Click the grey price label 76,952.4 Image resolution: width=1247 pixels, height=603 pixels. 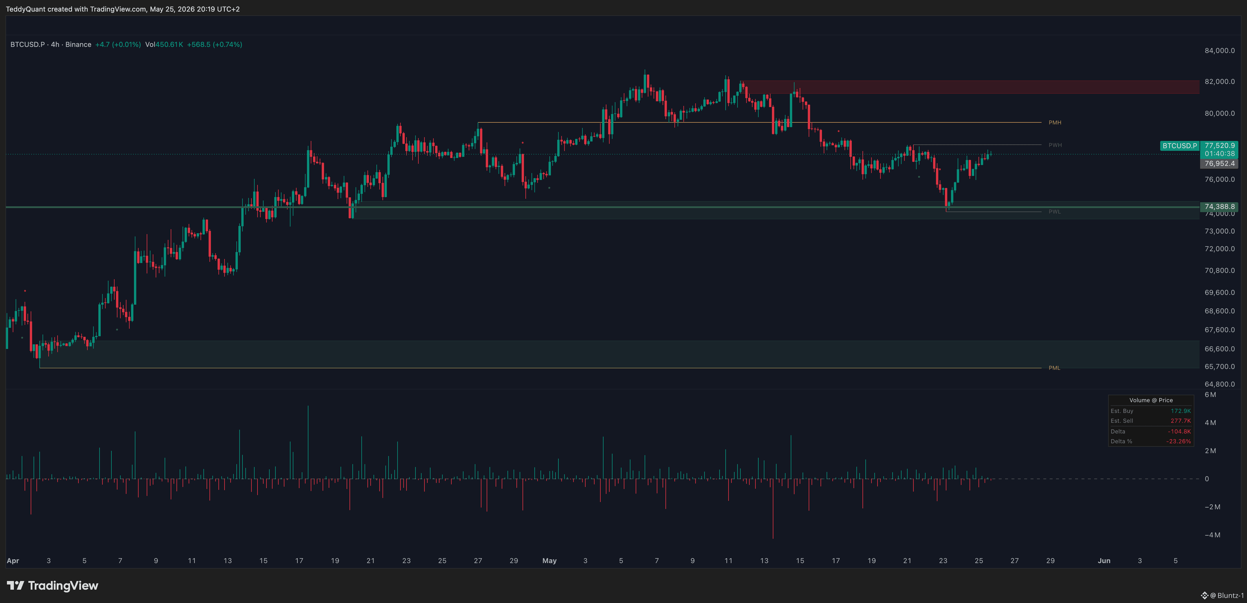[1220, 163]
